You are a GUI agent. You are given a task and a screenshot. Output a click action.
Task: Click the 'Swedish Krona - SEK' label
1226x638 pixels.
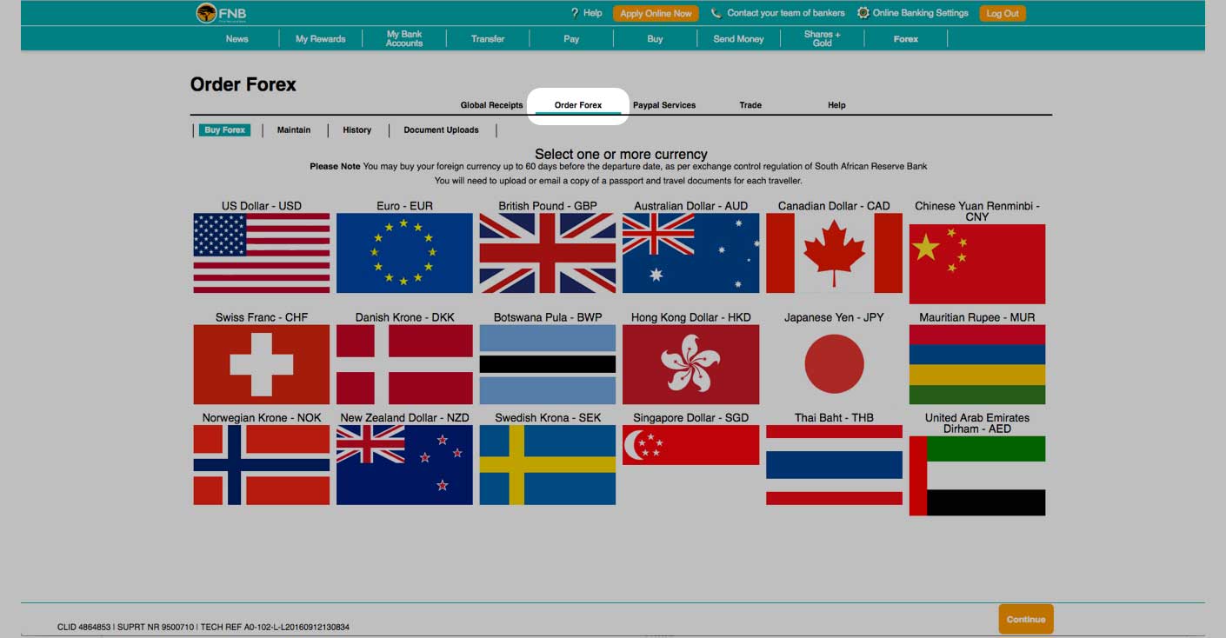point(548,417)
